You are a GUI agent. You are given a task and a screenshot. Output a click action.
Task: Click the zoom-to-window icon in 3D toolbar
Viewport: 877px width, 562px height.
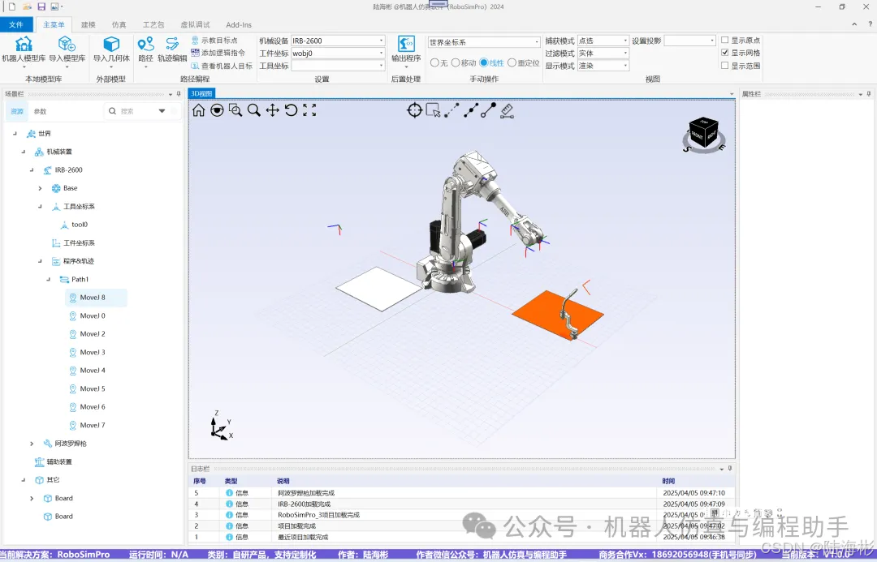235,110
